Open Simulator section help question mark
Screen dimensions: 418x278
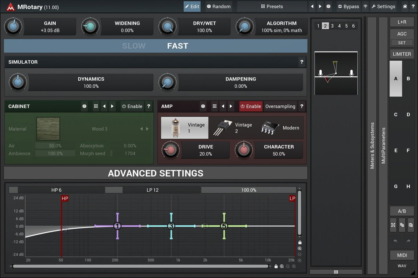(302, 62)
